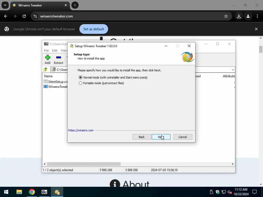Click the Name column header in 7-Zip
Image resolution: width=263 pixels, height=197 pixels.
click(48, 76)
